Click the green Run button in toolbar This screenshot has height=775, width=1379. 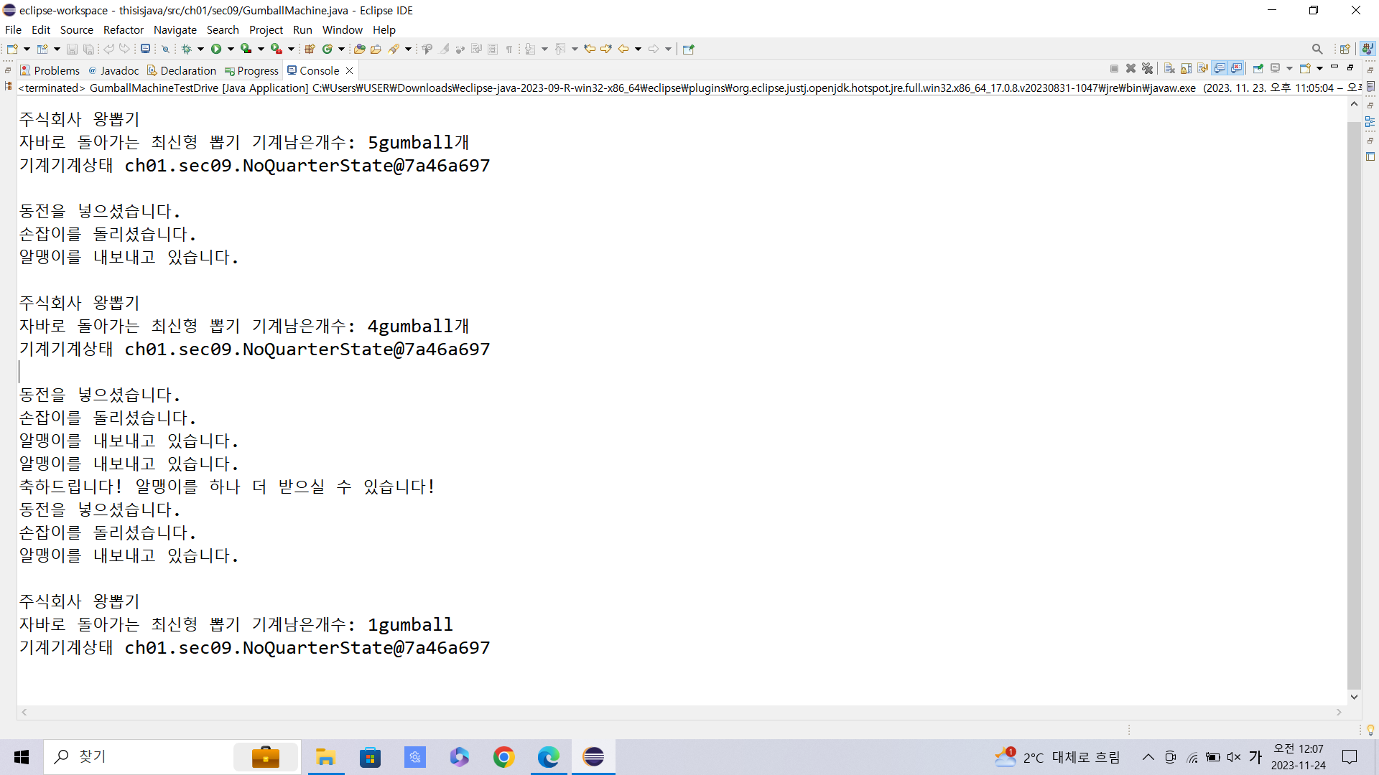coord(216,49)
